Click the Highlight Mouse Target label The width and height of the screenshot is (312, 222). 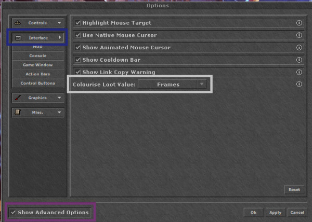pyautogui.click(x=117, y=23)
